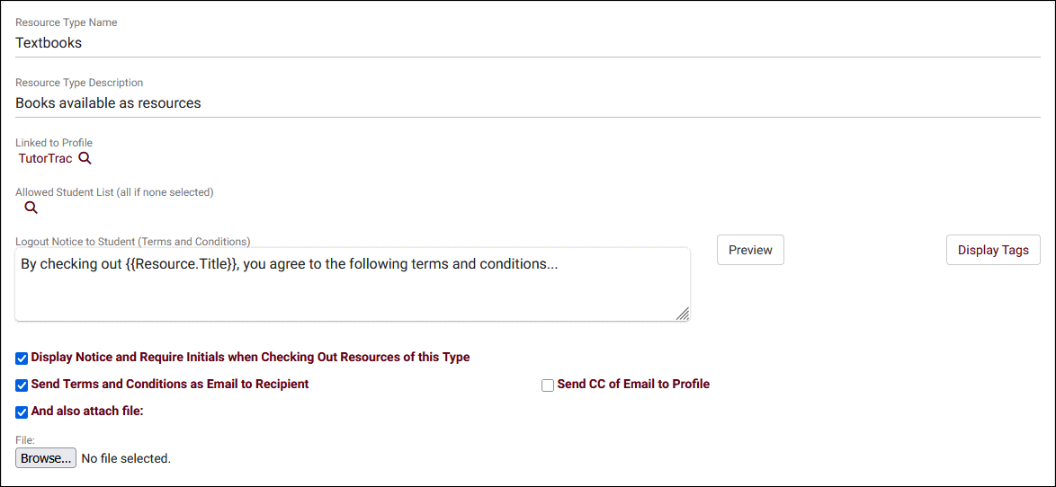Click the resize handle of the notice textarea
The width and height of the screenshot is (1056, 487).
point(683,314)
